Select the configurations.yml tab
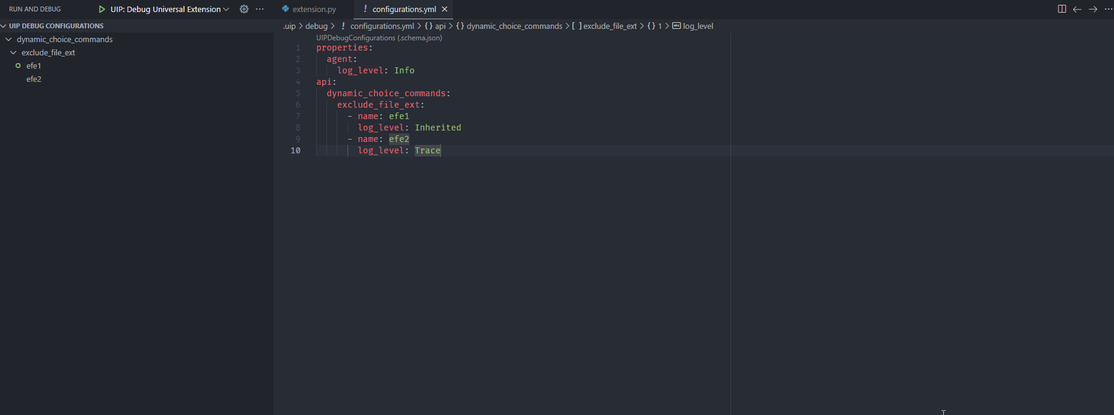This screenshot has width=1114, height=415. click(403, 9)
